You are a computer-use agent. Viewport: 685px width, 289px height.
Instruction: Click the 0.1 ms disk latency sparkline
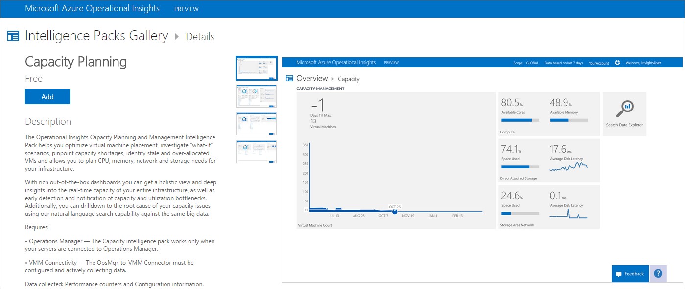[x=568, y=214]
